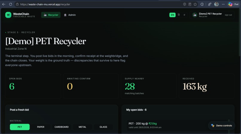Click the Received 163 kg card
241x134 pixels.
(206, 86)
